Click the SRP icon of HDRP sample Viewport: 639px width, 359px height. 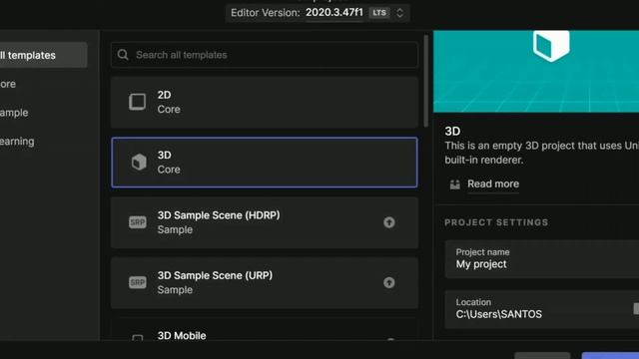point(138,222)
